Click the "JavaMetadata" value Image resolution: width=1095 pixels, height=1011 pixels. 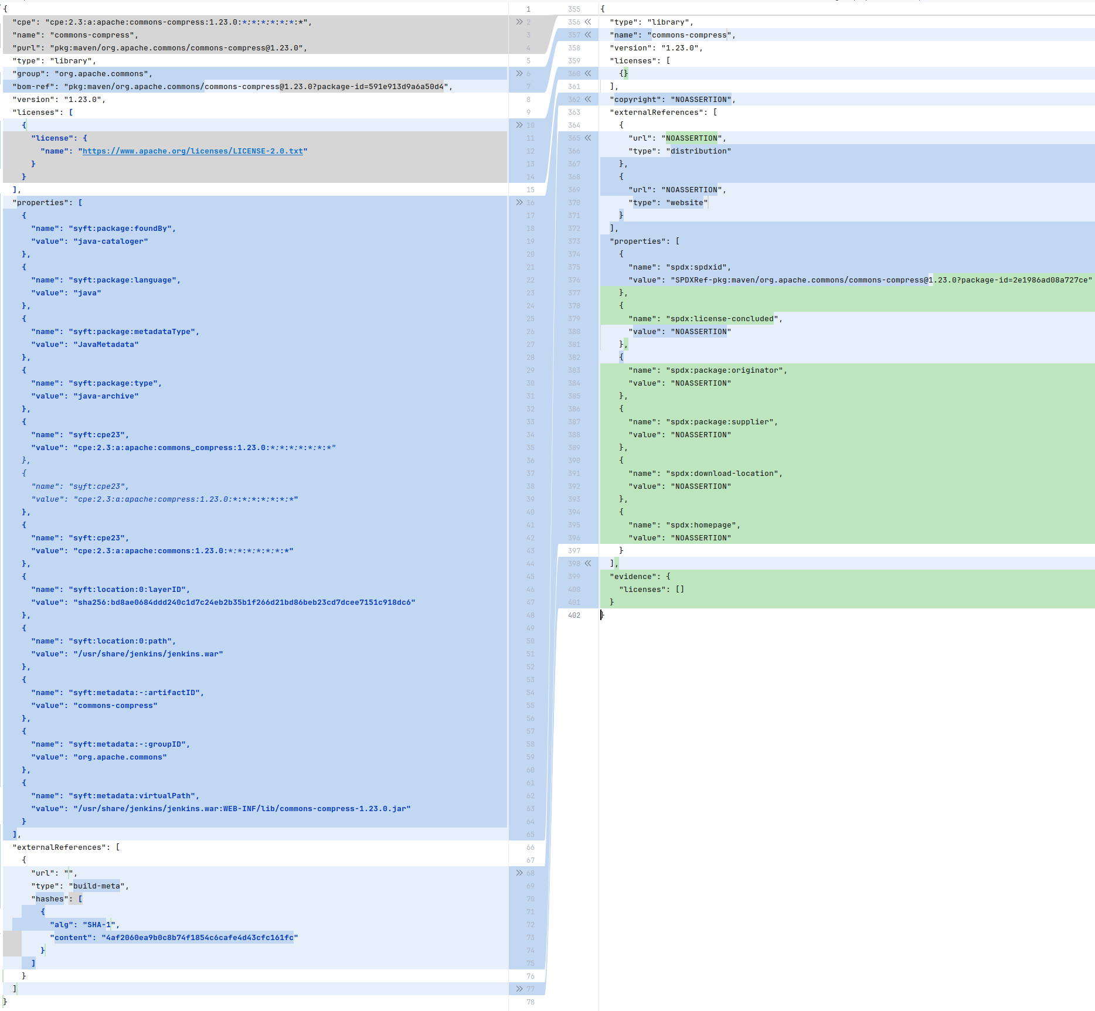106,345
